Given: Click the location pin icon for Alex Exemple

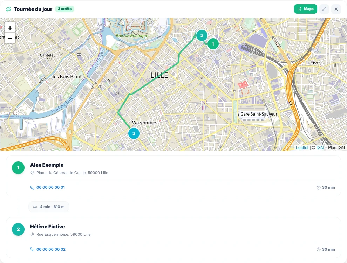Looking at the screenshot, I should click(x=32, y=173).
